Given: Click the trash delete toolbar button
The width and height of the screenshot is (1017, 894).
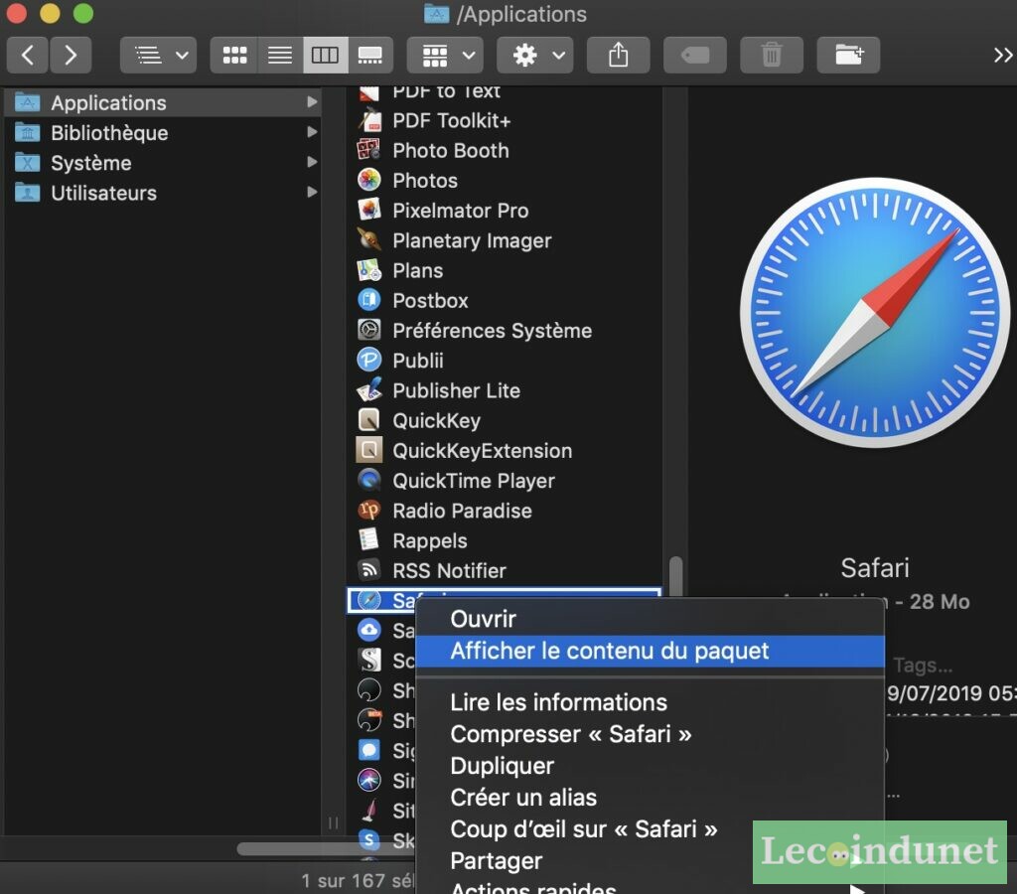Looking at the screenshot, I should click(x=771, y=56).
